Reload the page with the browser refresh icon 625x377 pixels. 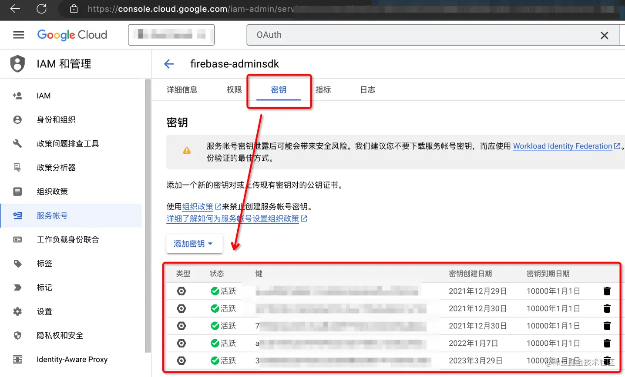[42, 9]
